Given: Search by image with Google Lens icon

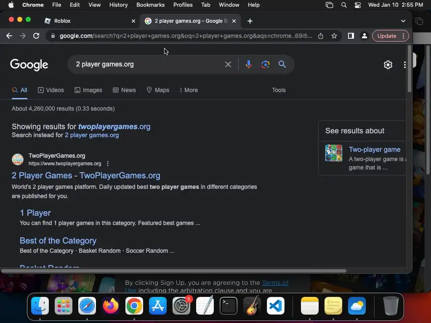Looking at the screenshot, I should click(265, 64).
